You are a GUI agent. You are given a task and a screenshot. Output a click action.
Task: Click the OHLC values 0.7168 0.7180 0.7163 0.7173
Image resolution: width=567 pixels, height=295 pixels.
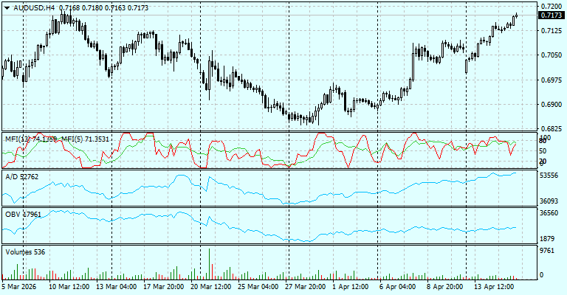point(103,8)
